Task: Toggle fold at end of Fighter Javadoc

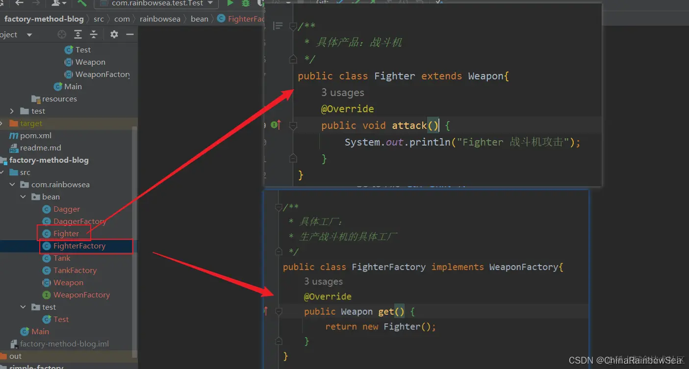Action: click(293, 59)
